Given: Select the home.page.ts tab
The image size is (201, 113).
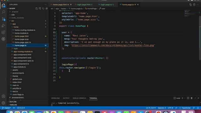Looking at the screenshot, I should pyautogui.click(x=128, y=4).
